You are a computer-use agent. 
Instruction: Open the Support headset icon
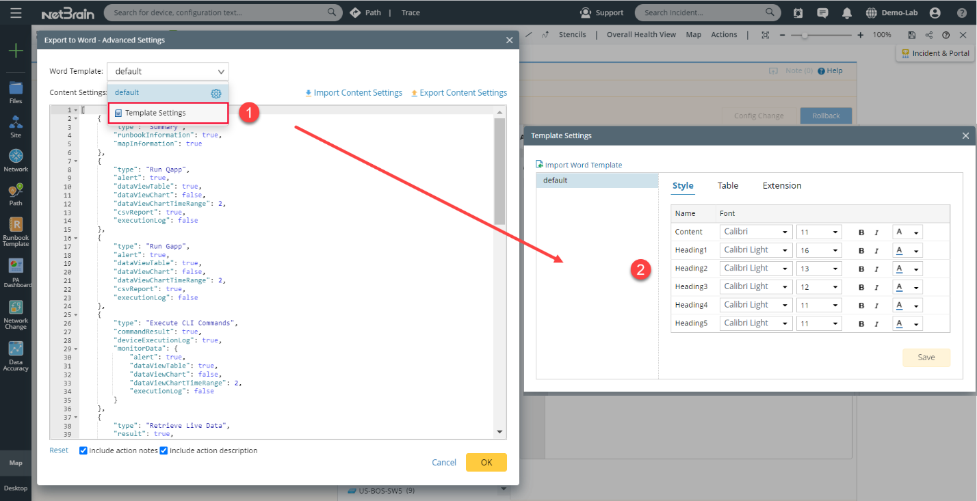tap(586, 12)
